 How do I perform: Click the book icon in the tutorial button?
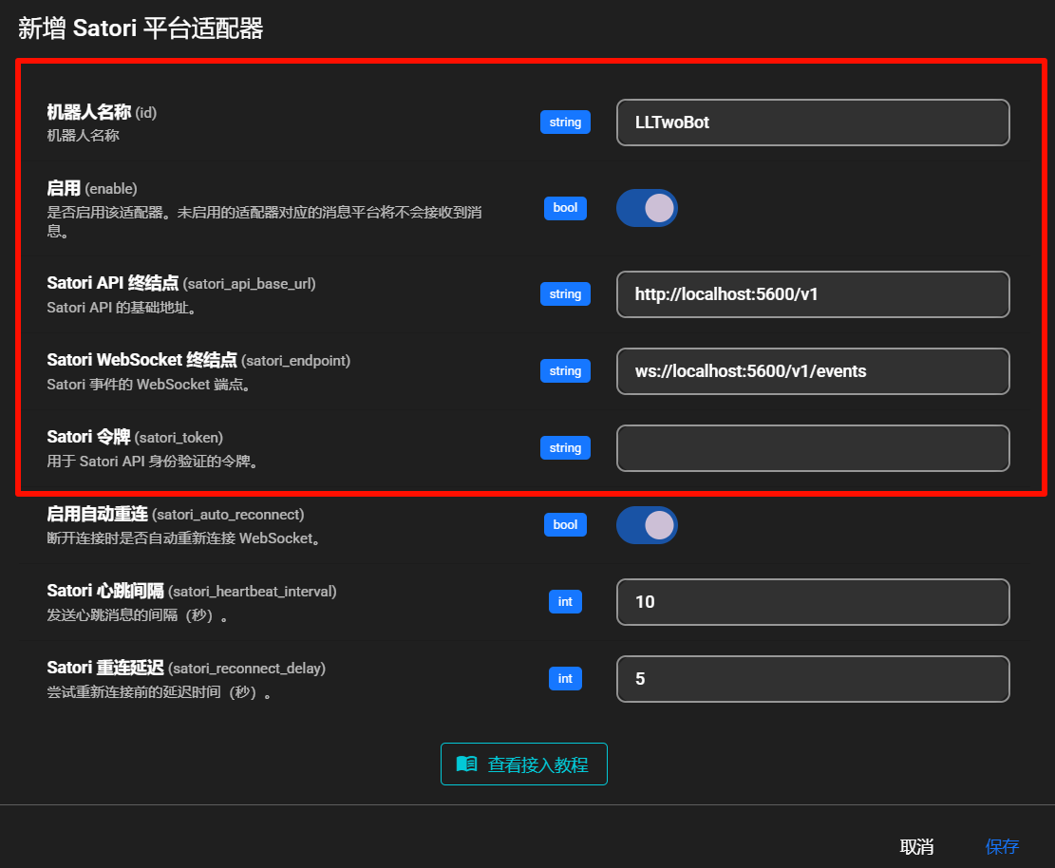tap(466, 764)
